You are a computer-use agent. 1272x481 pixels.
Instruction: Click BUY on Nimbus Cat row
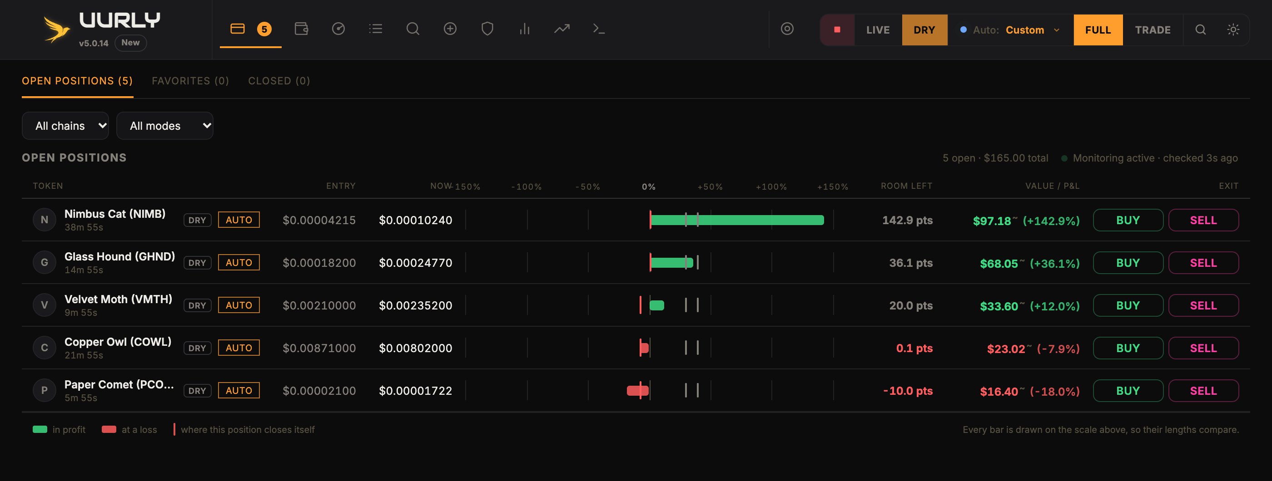(x=1128, y=220)
